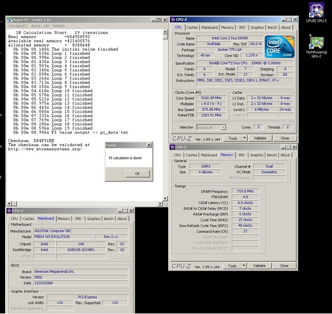The image size is (332, 314).
Task: Click the CPU-Z icon in the Mainboard window title bar
Action: [9, 211]
